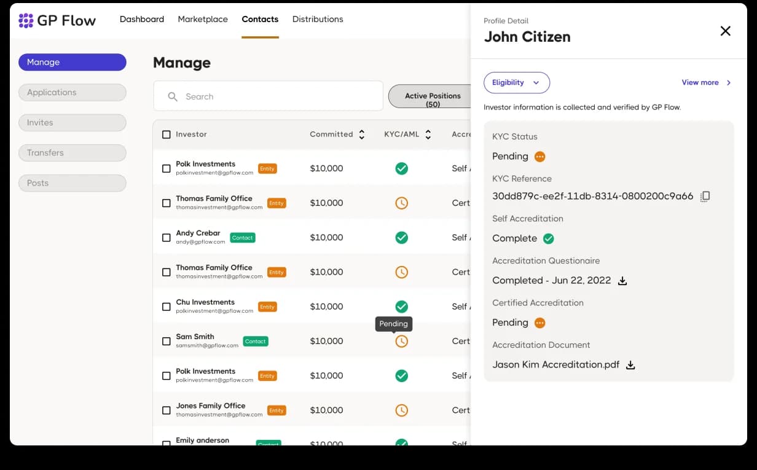
Task: Select Applications in the sidebar
Action: 73,92
